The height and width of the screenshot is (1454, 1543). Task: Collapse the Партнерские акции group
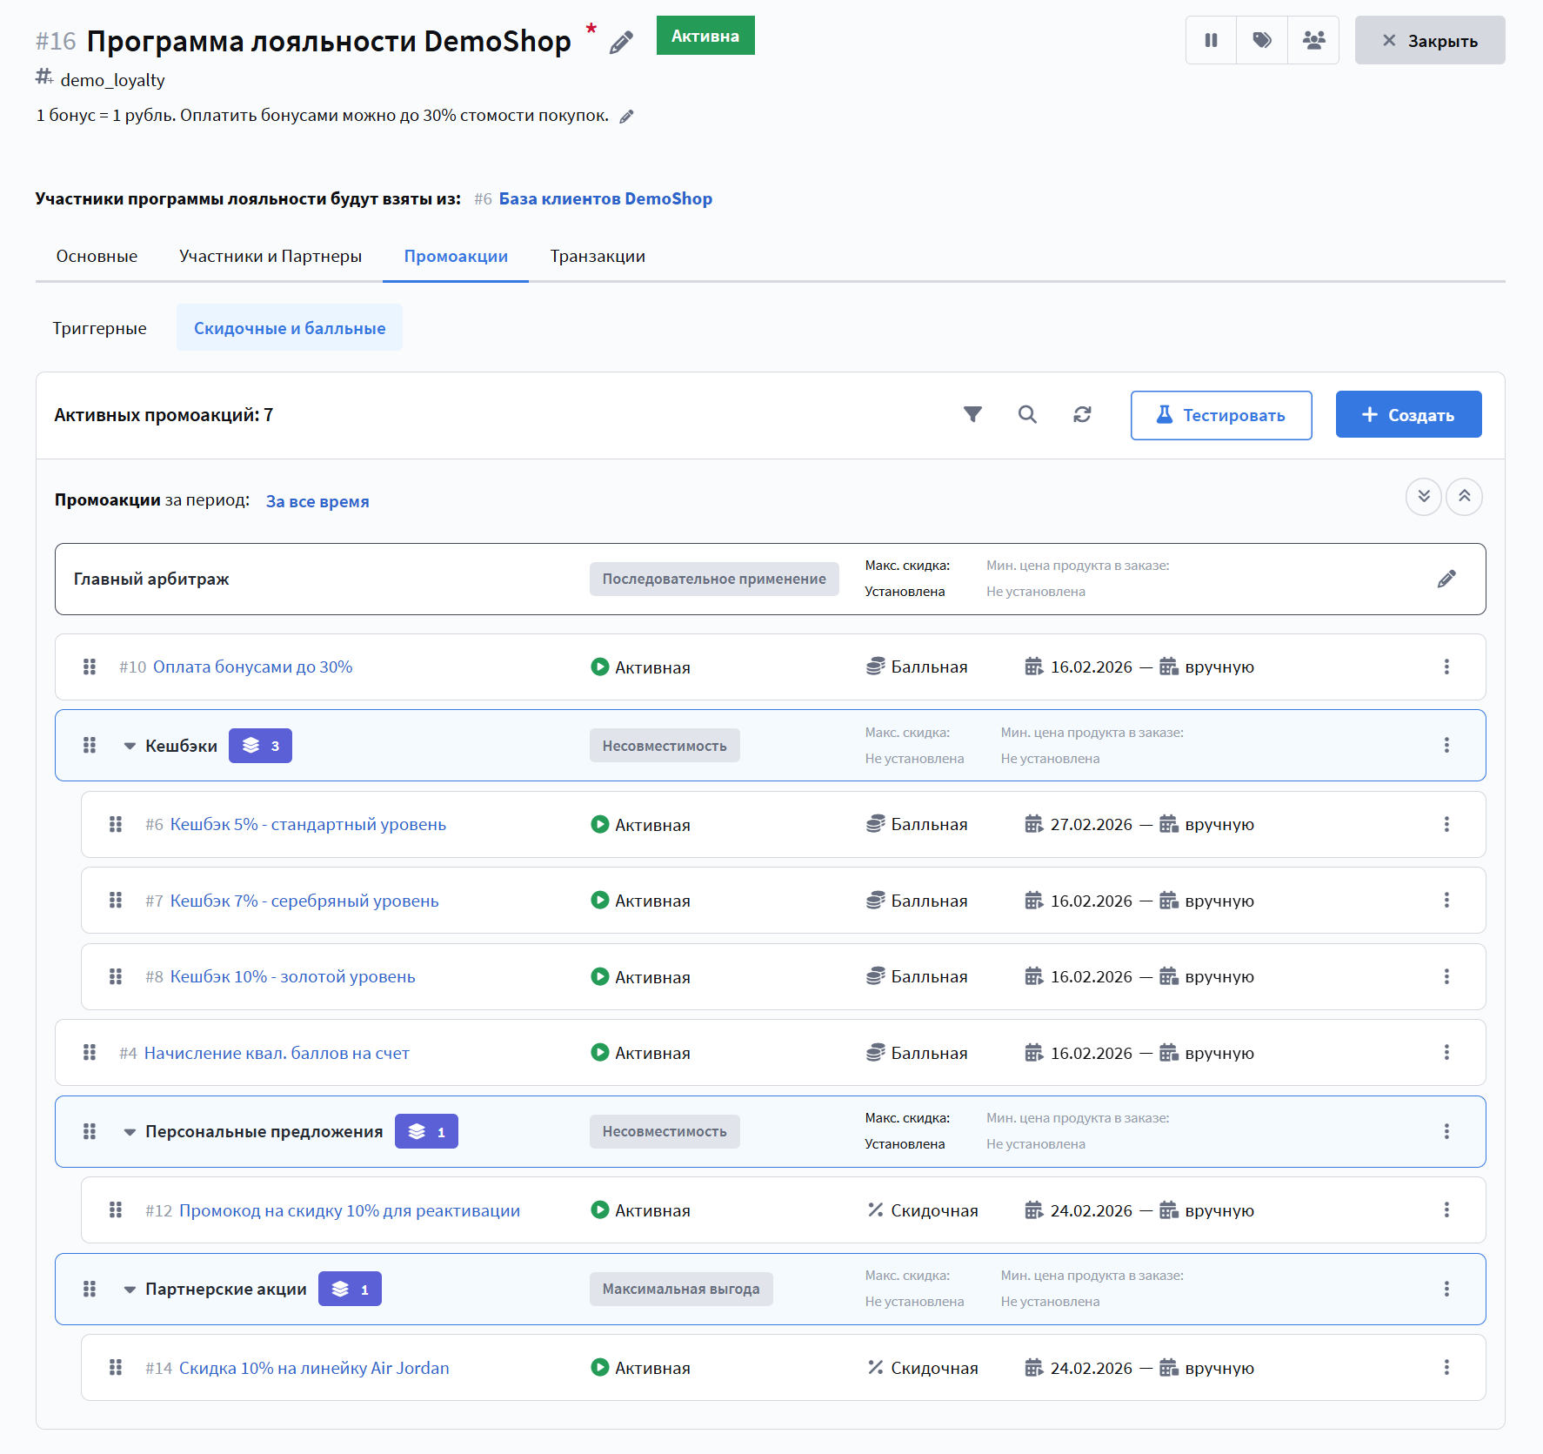[130, 1290]
